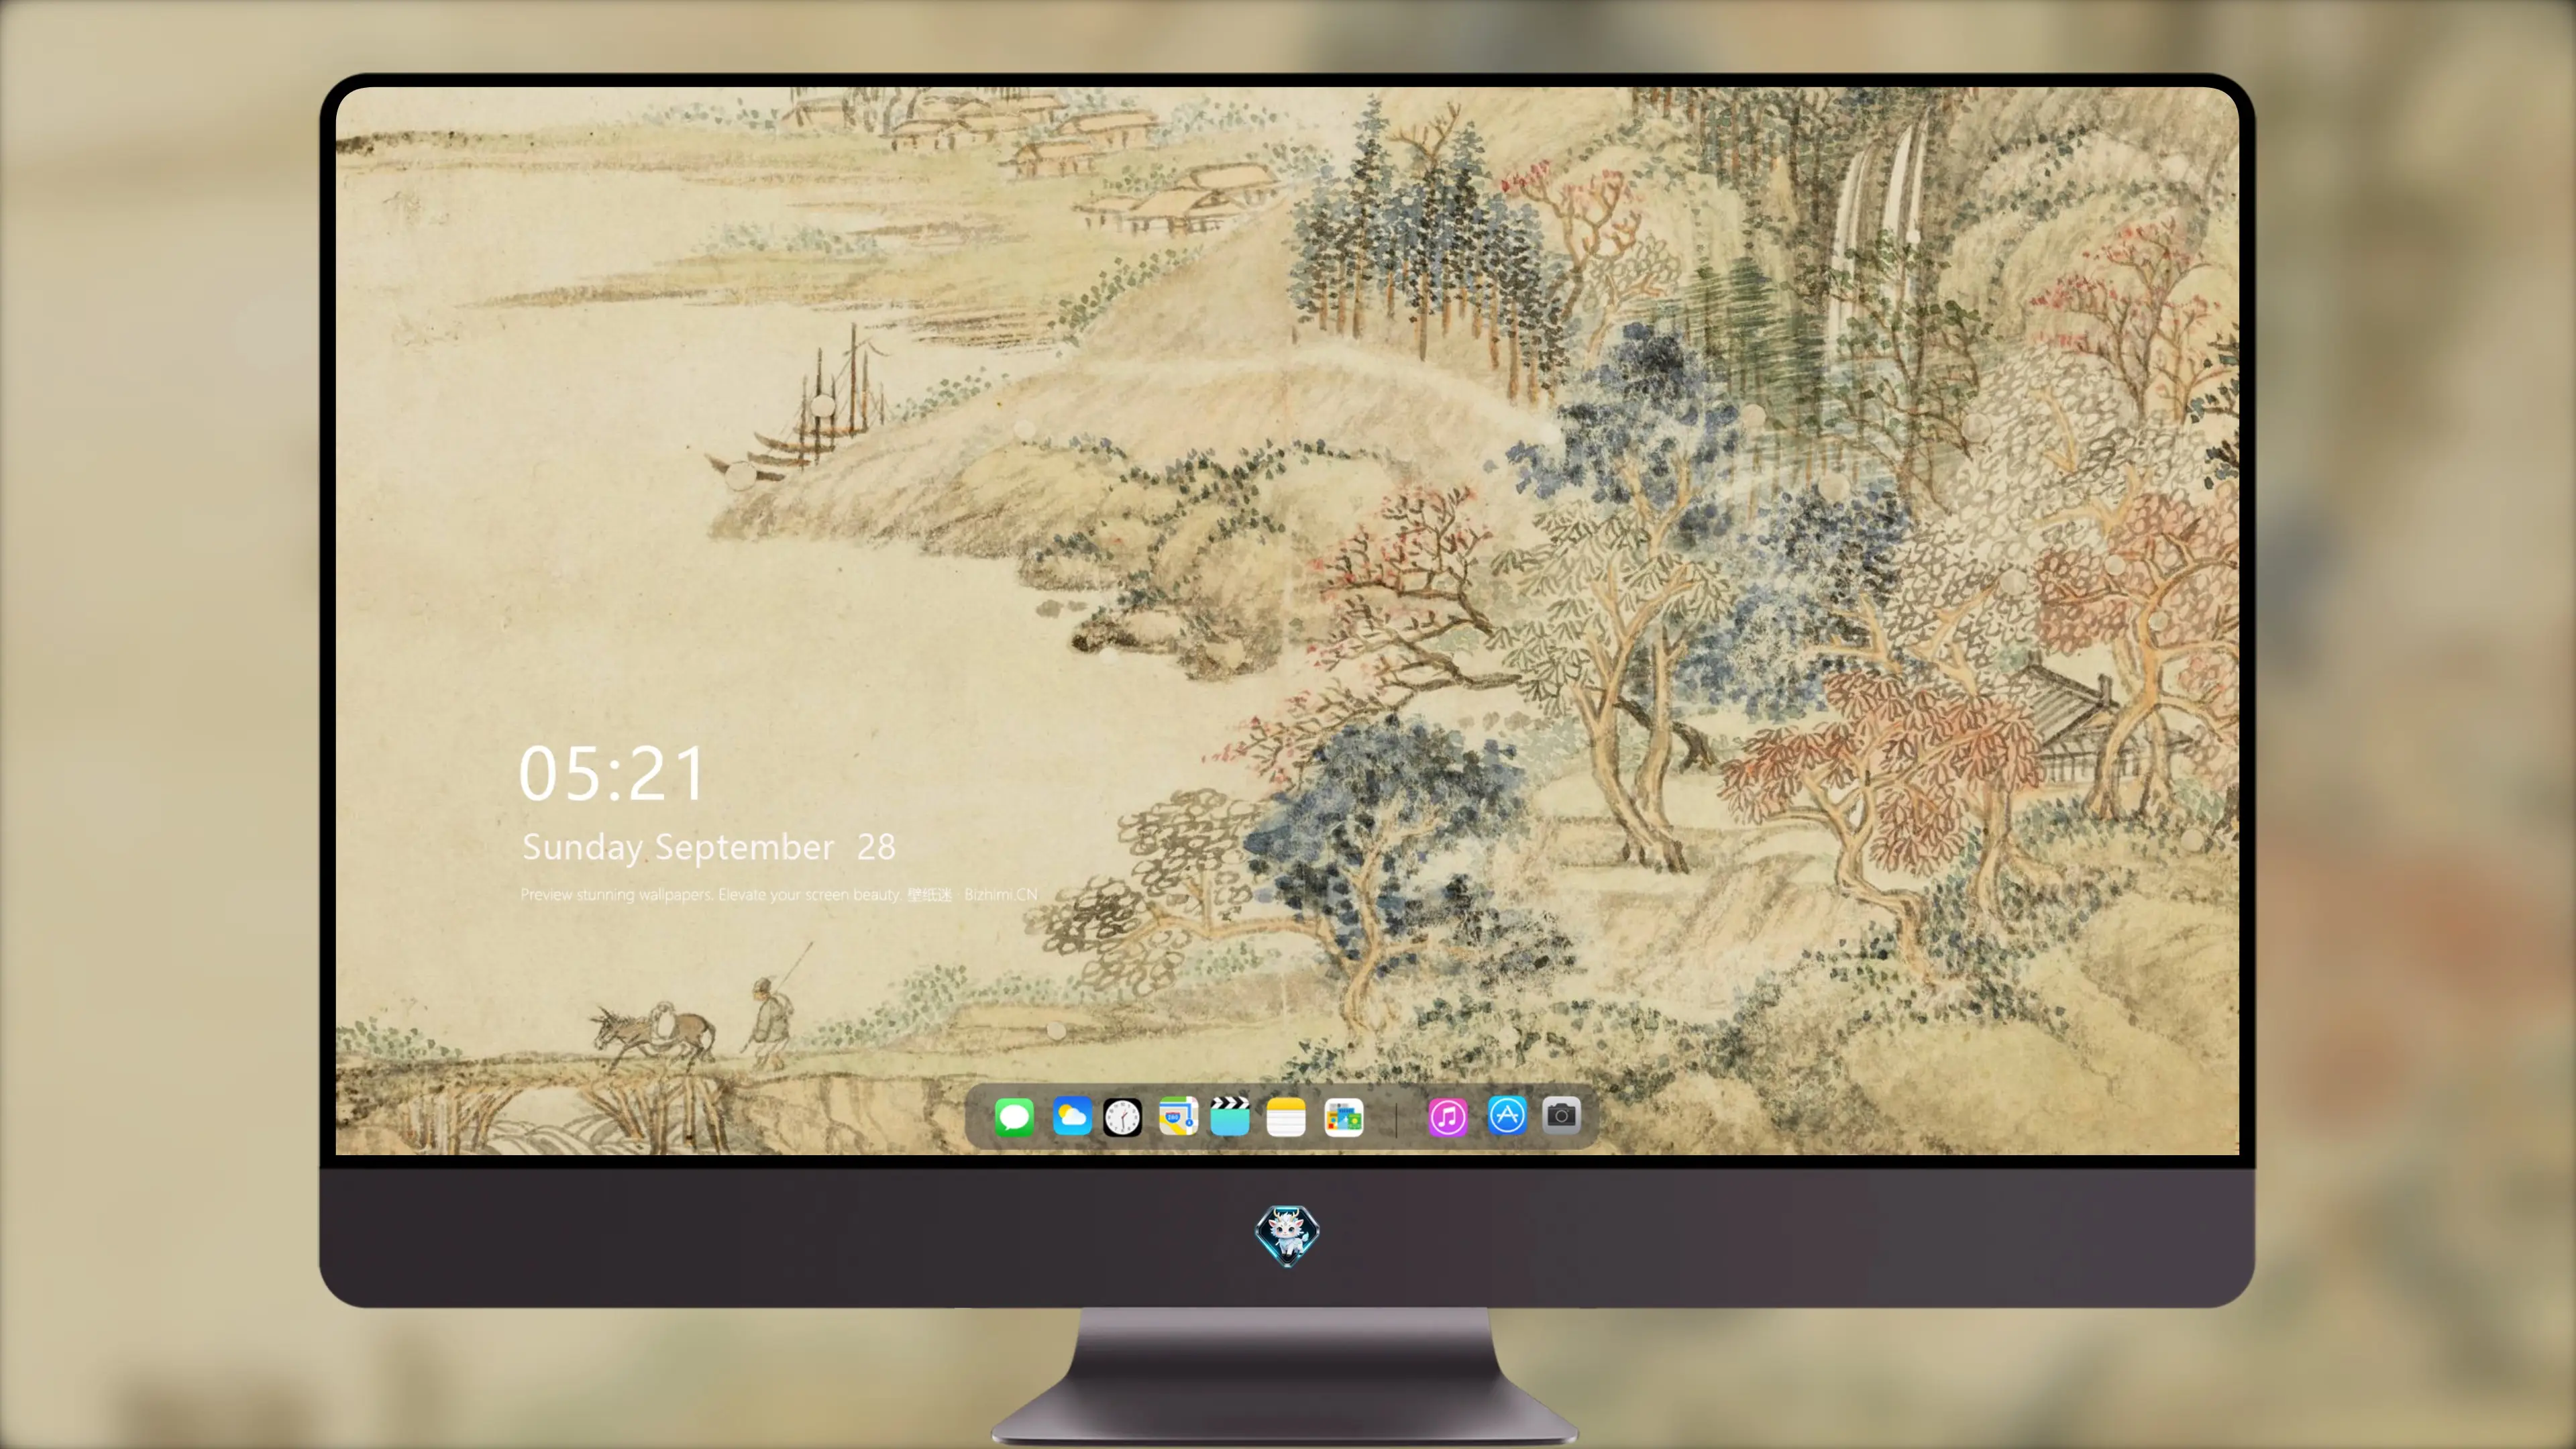Launch the Camera app in the dock
The image size is (2576, 1449).
[1561, 1115]
